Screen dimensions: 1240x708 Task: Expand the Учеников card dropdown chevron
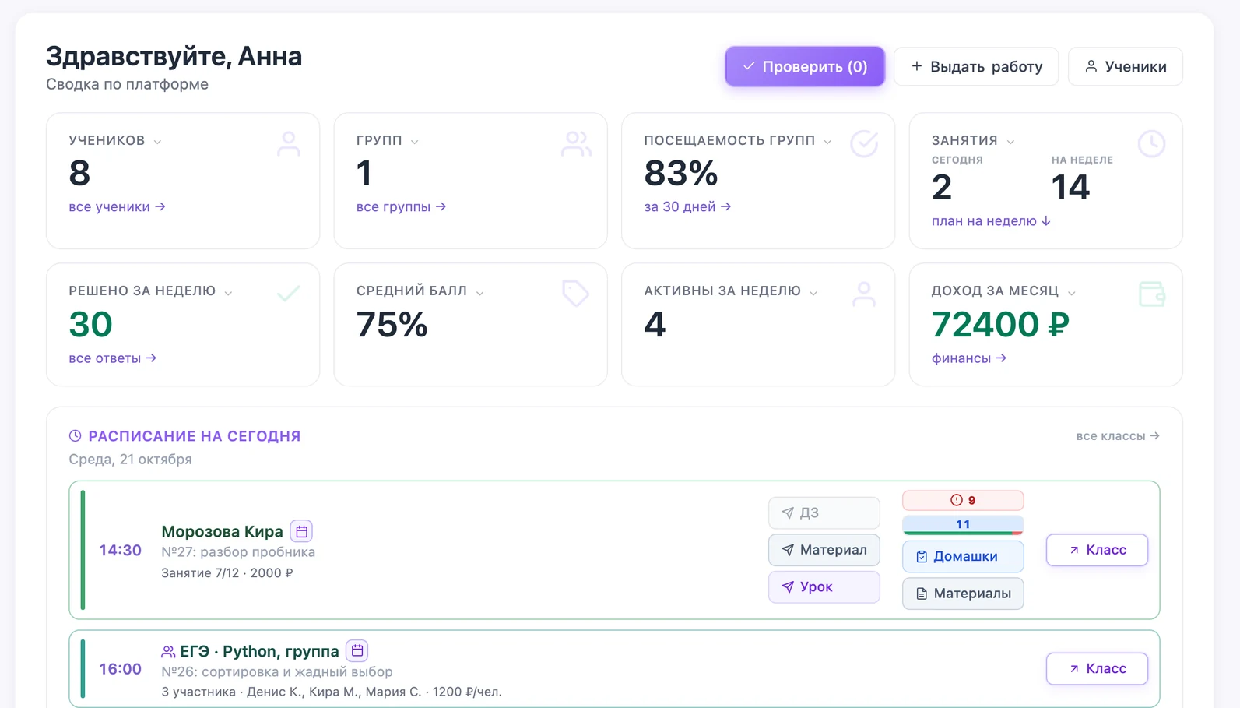158,142
